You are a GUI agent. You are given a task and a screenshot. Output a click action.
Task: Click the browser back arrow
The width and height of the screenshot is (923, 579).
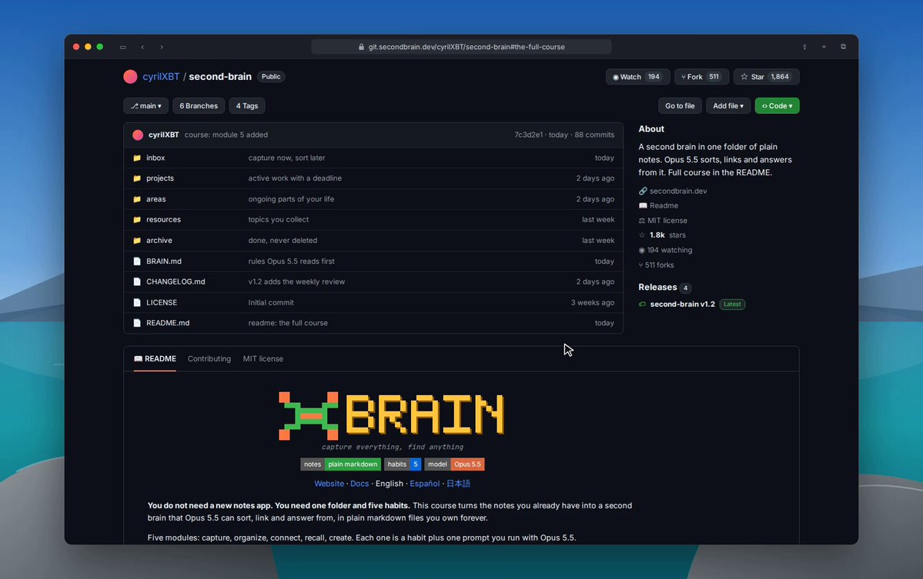(x=142, y=47)
